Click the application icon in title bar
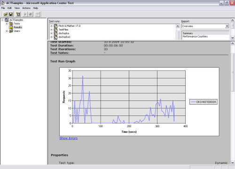Image resolution: width=235 pixels, height=169 pixels. click(x=3, y=3)
